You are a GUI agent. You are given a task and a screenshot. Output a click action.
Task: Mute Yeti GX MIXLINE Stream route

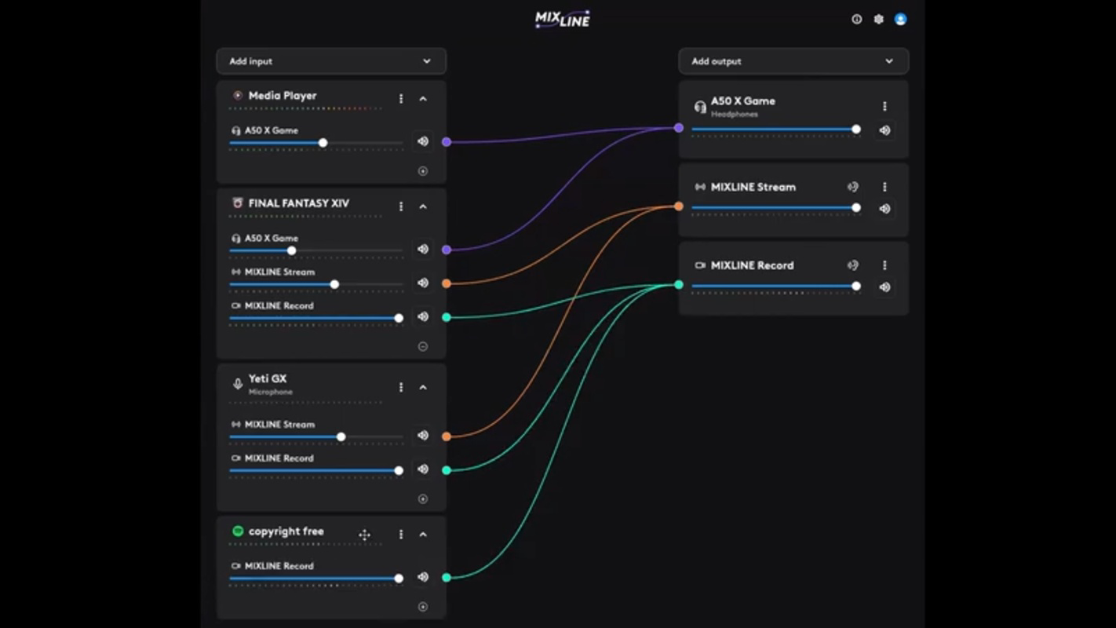click(x=423, y=435)
